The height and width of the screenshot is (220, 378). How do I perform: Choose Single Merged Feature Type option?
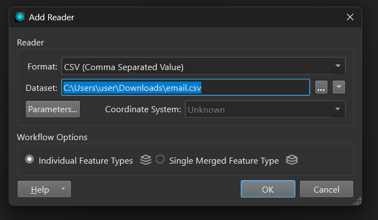(x=160, y=160)
